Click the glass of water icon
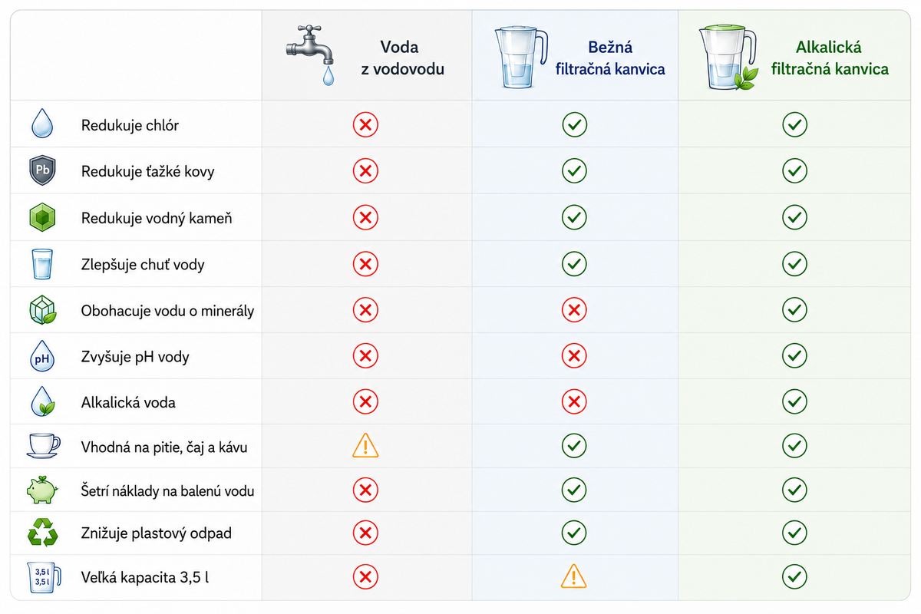The image size is (921, 614). [42, 265]
